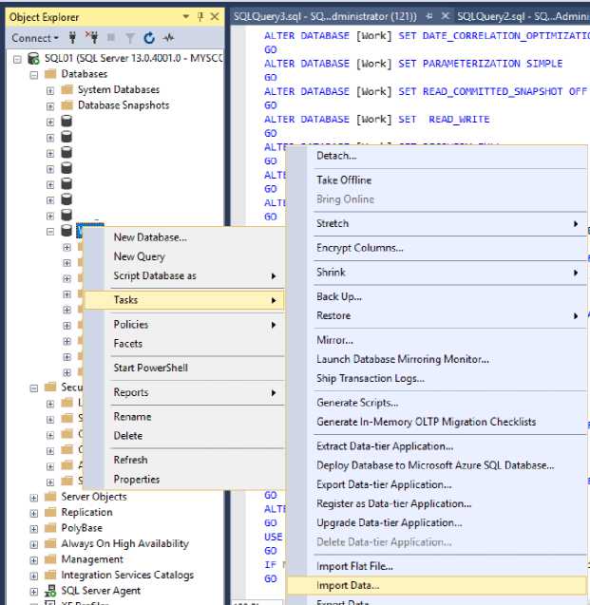Click Detach... in the Tasks submenu
This screenshot has width=590, height=605.
437,156
